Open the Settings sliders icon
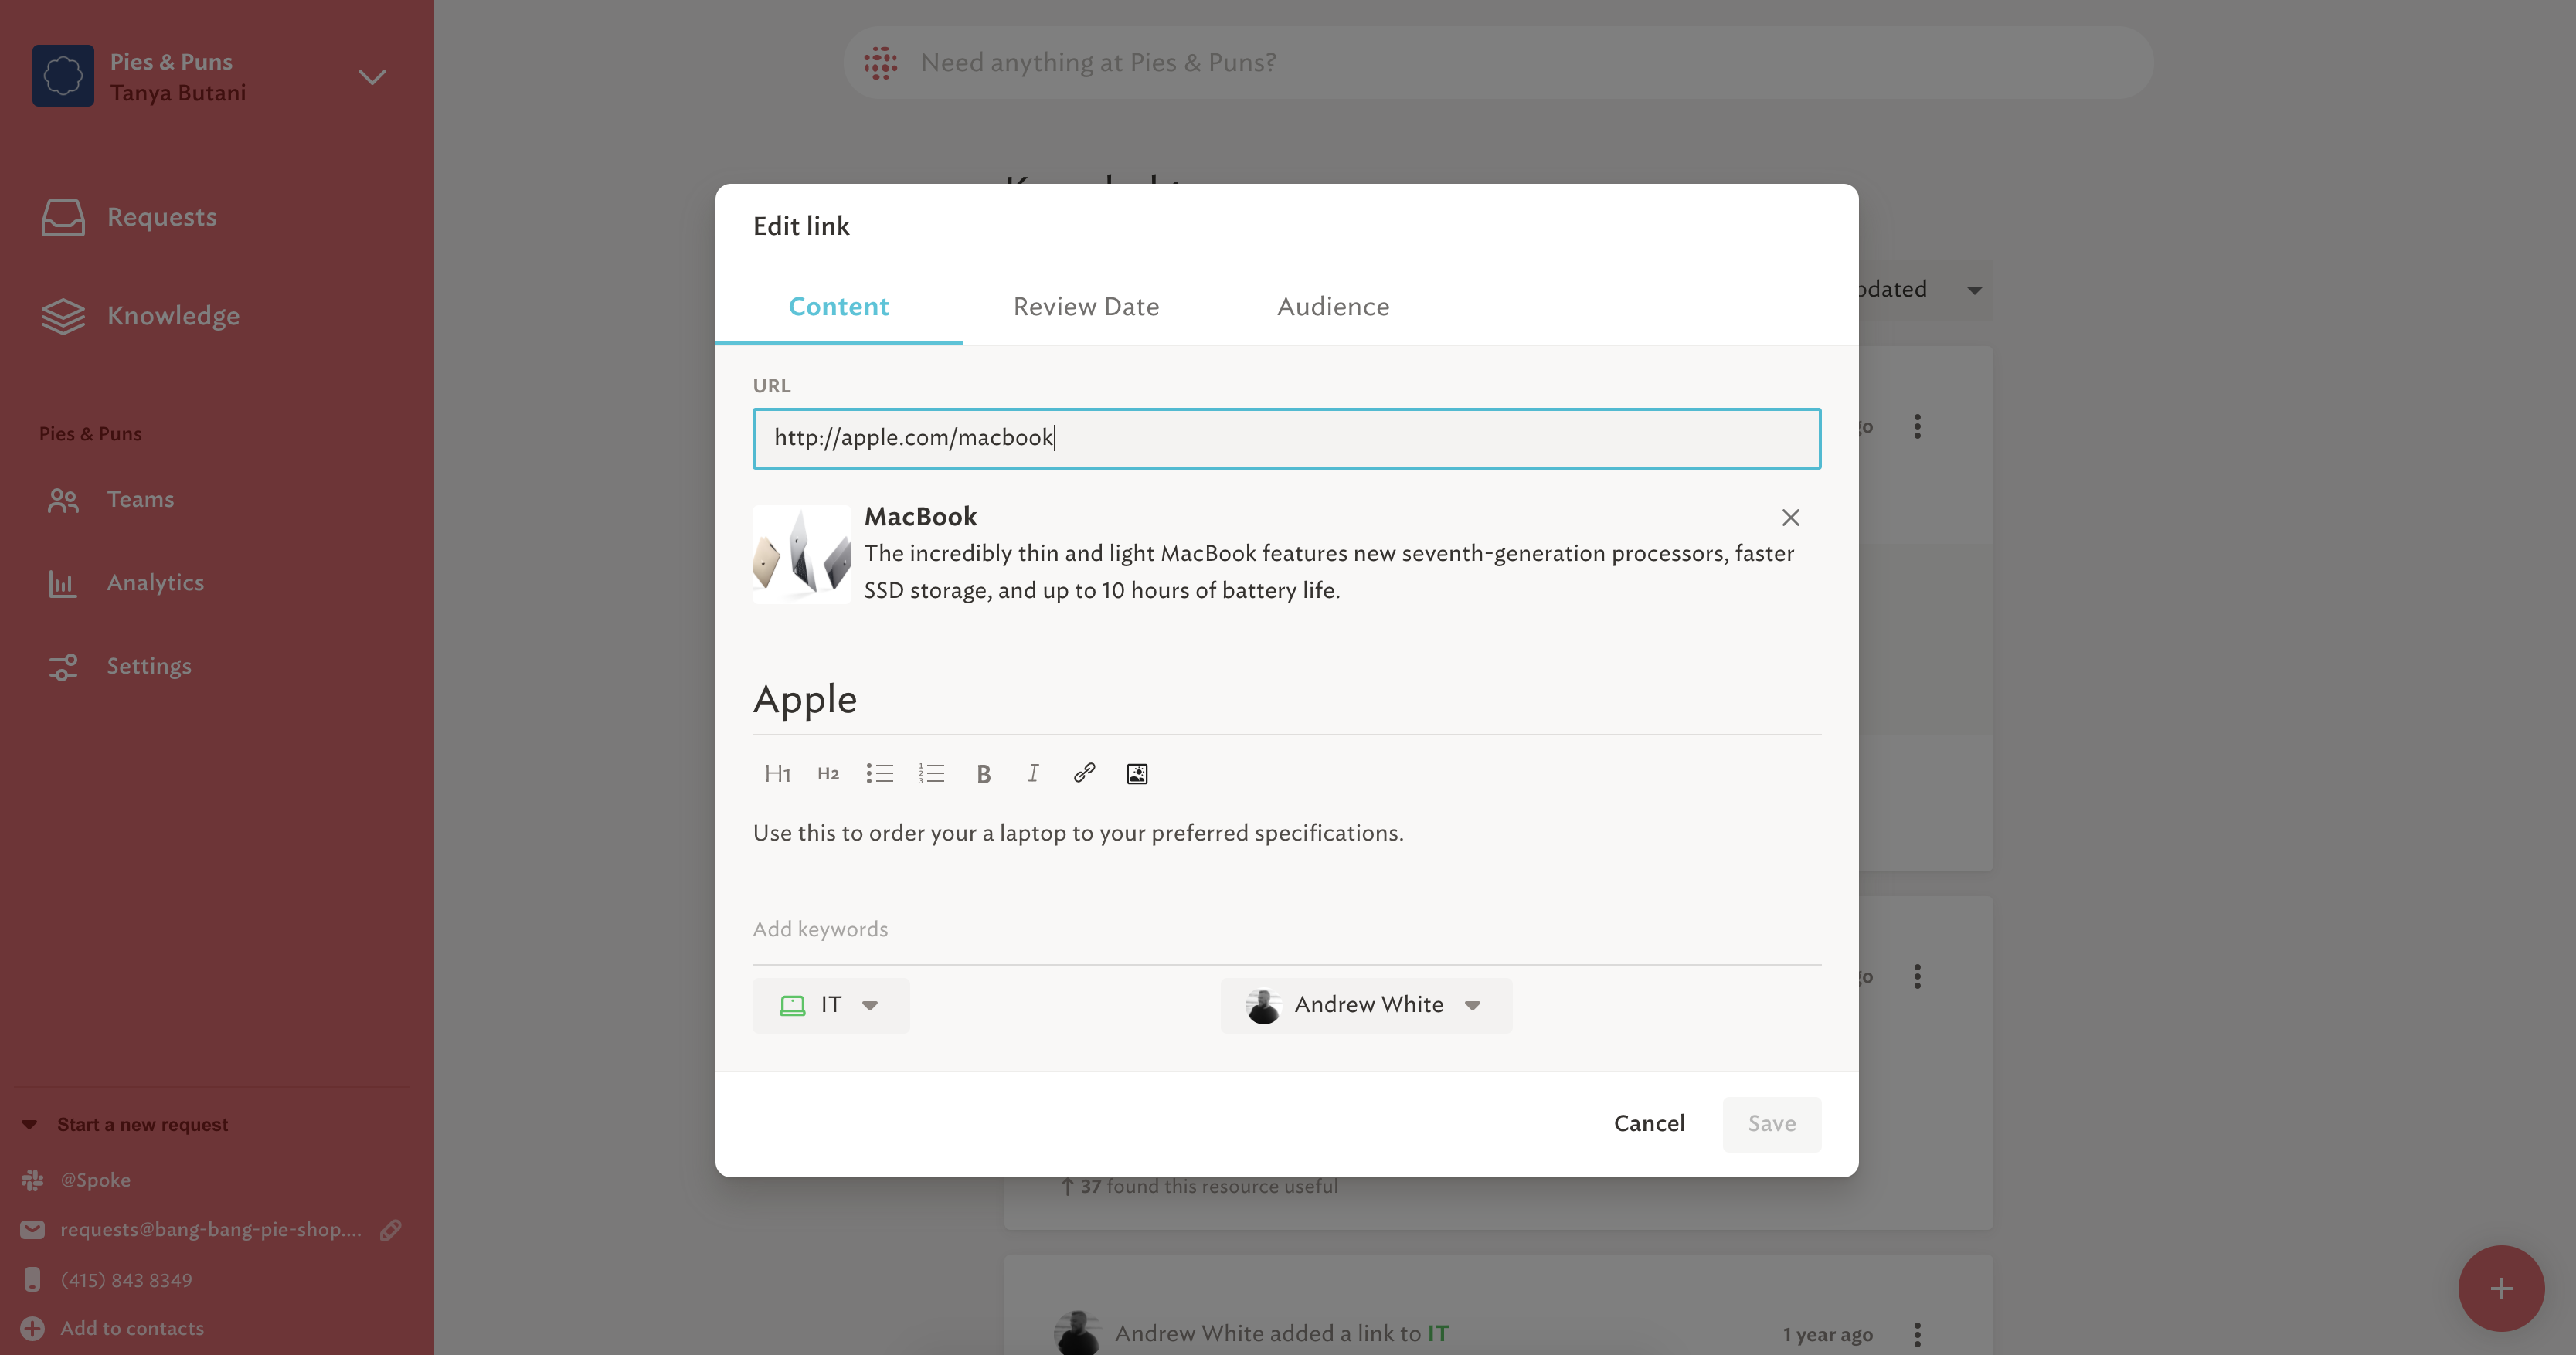Screen dimensions: 2576x1355 pos(63,667)
